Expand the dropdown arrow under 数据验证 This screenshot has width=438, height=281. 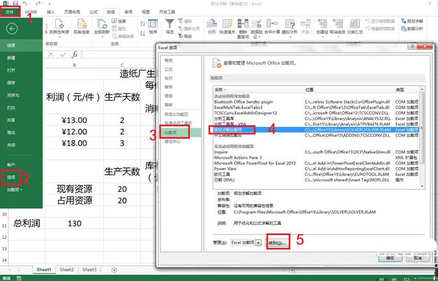(x=259, y=37)
